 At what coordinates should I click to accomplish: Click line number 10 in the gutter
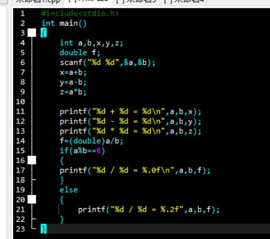[20, 101]
